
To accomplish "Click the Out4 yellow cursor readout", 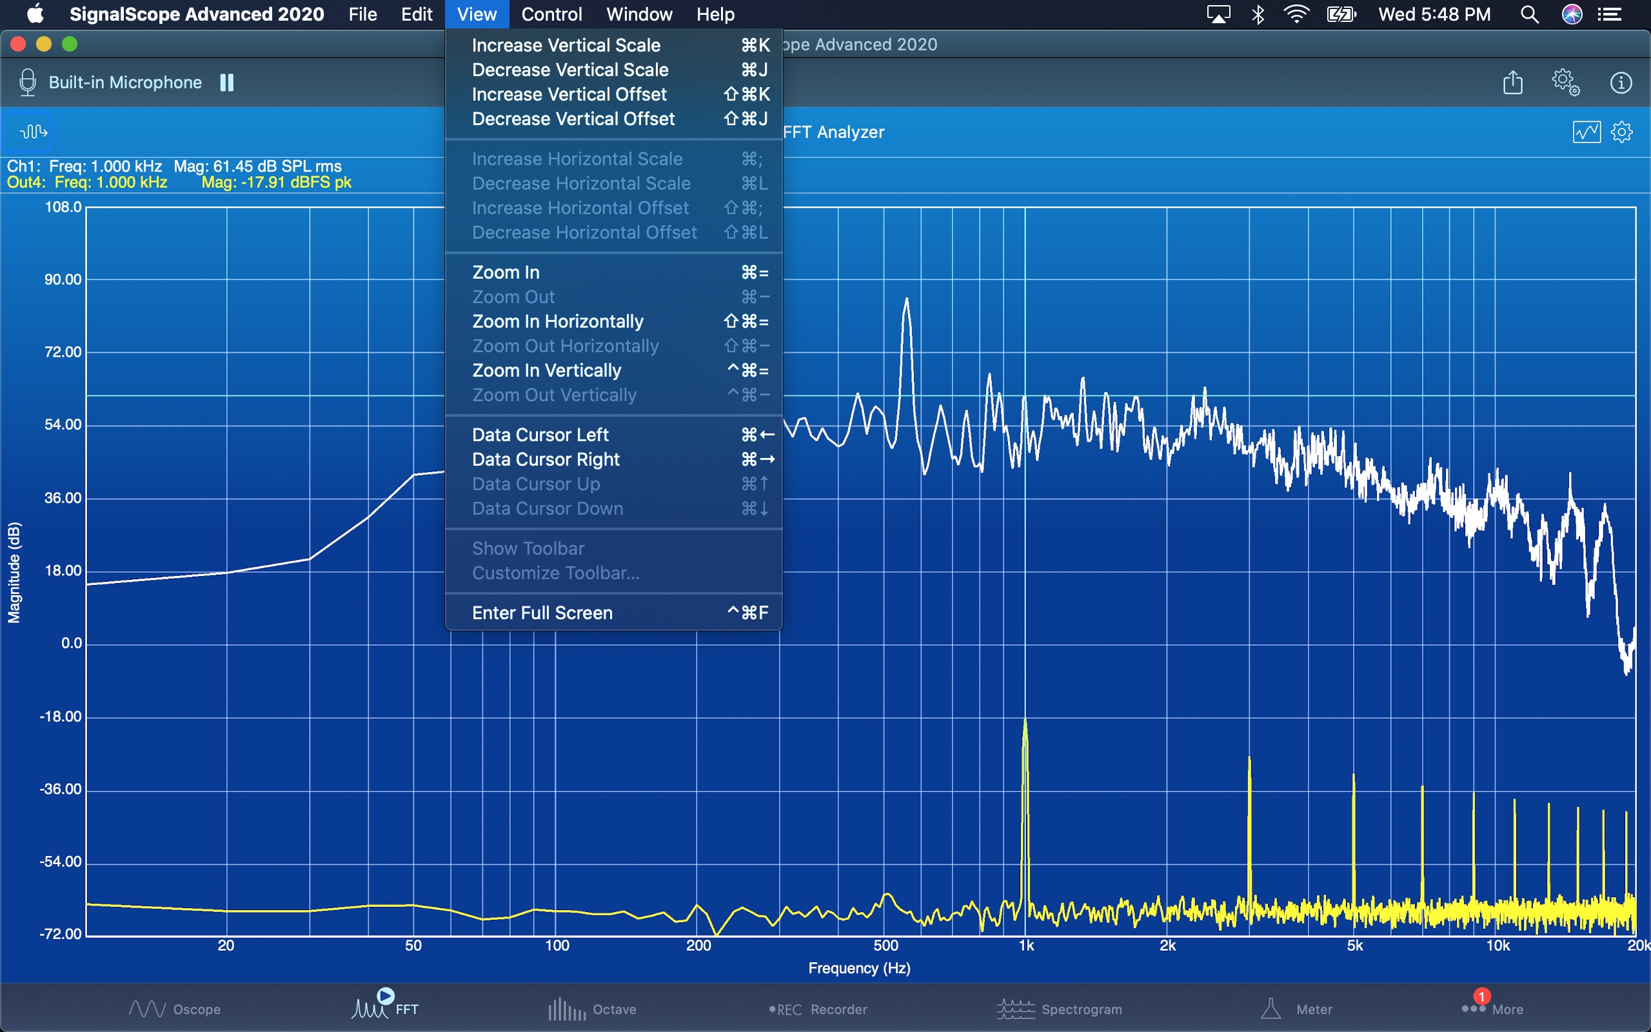I will (x=179, y=183).
